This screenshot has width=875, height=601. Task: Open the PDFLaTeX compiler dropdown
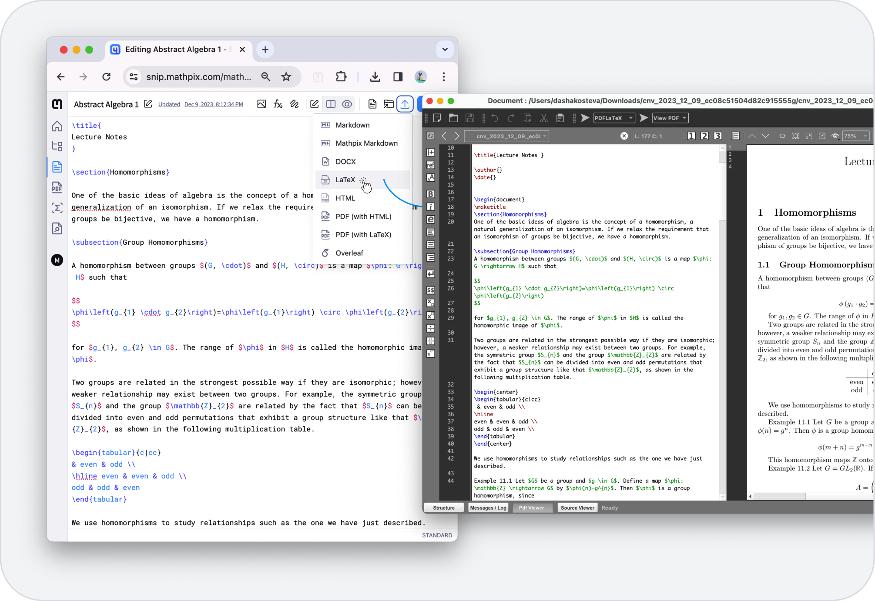[x=614, y=118]
